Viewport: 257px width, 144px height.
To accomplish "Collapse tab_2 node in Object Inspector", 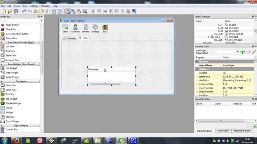I will (x=208, y=37).
